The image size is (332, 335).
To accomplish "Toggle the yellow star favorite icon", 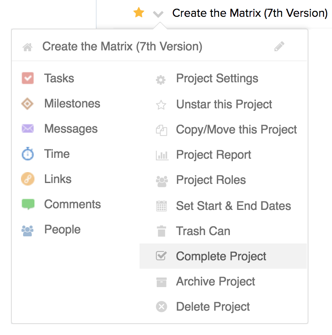I will (x=139, y=13).
